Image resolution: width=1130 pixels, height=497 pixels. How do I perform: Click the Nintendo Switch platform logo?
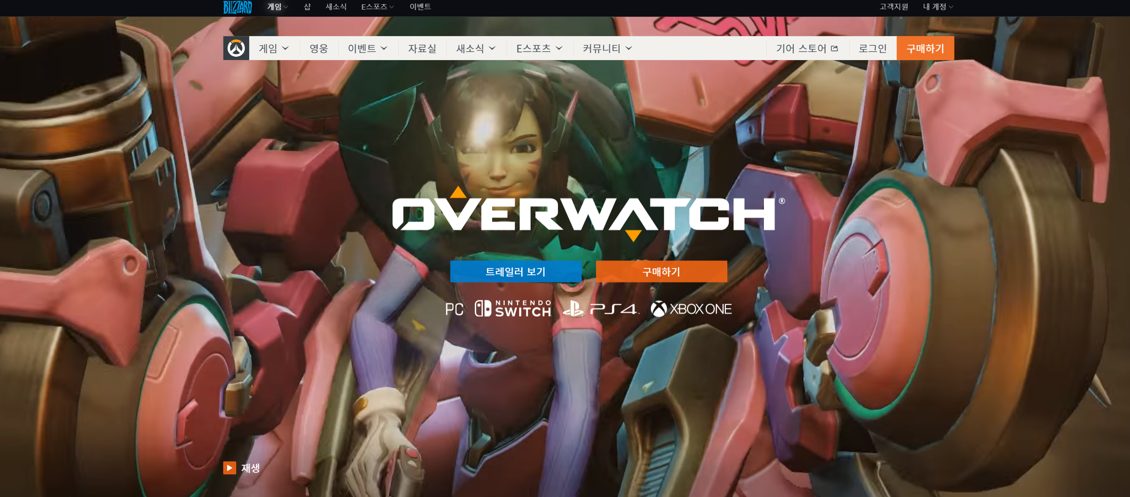(x=513, y=309)
